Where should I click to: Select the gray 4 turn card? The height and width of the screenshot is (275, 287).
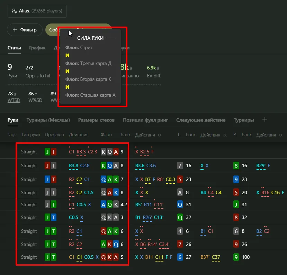[180, 231]
